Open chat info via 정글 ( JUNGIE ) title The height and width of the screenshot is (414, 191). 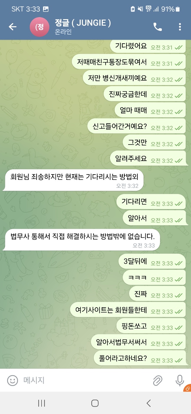click(x=83, y=23)
